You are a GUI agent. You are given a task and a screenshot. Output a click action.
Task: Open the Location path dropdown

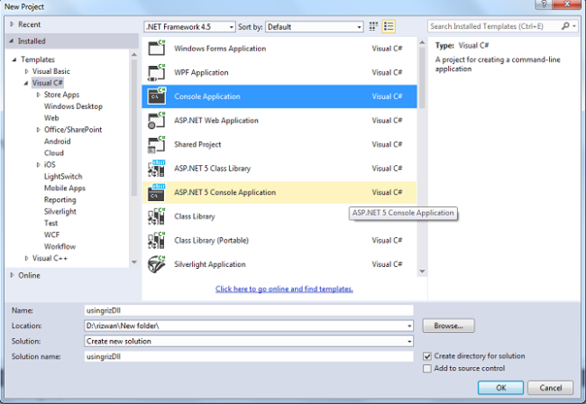409,326
